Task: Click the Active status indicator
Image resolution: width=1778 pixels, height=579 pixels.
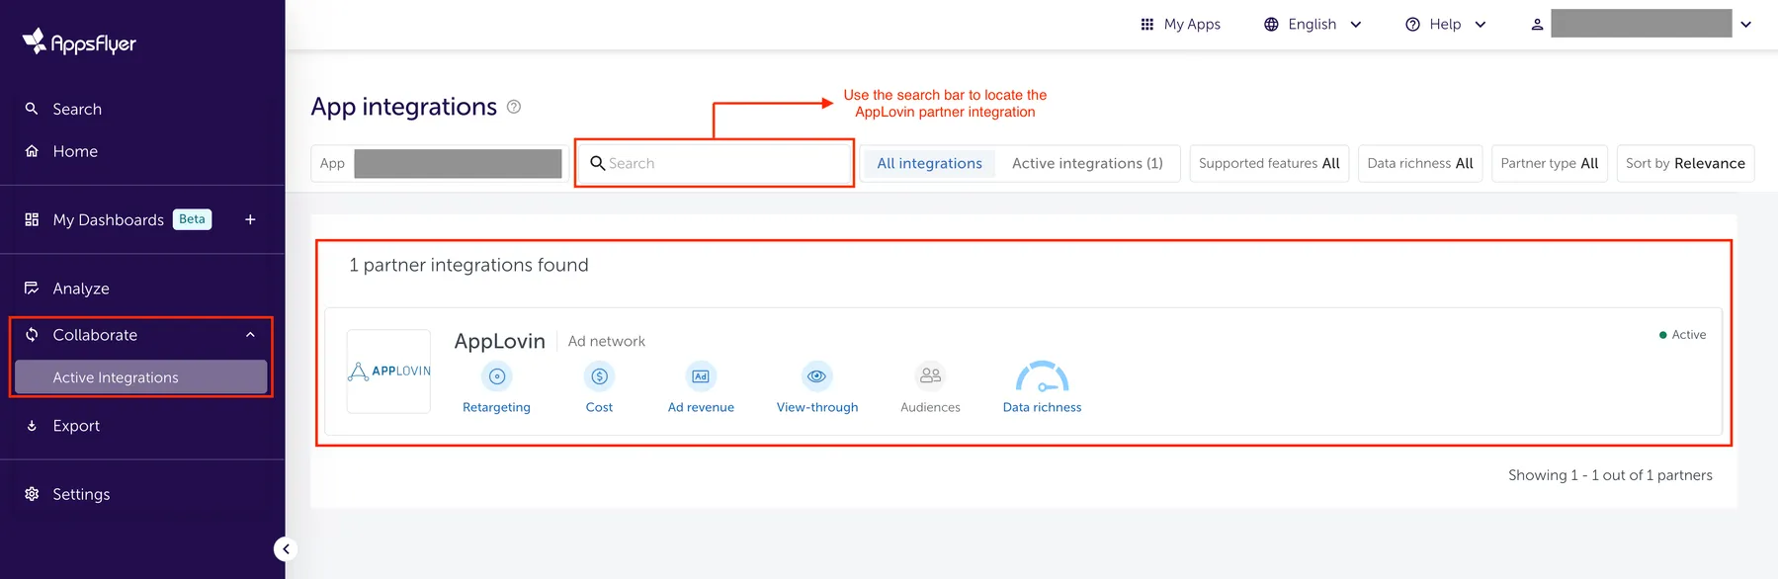Action: (1682, 335)
